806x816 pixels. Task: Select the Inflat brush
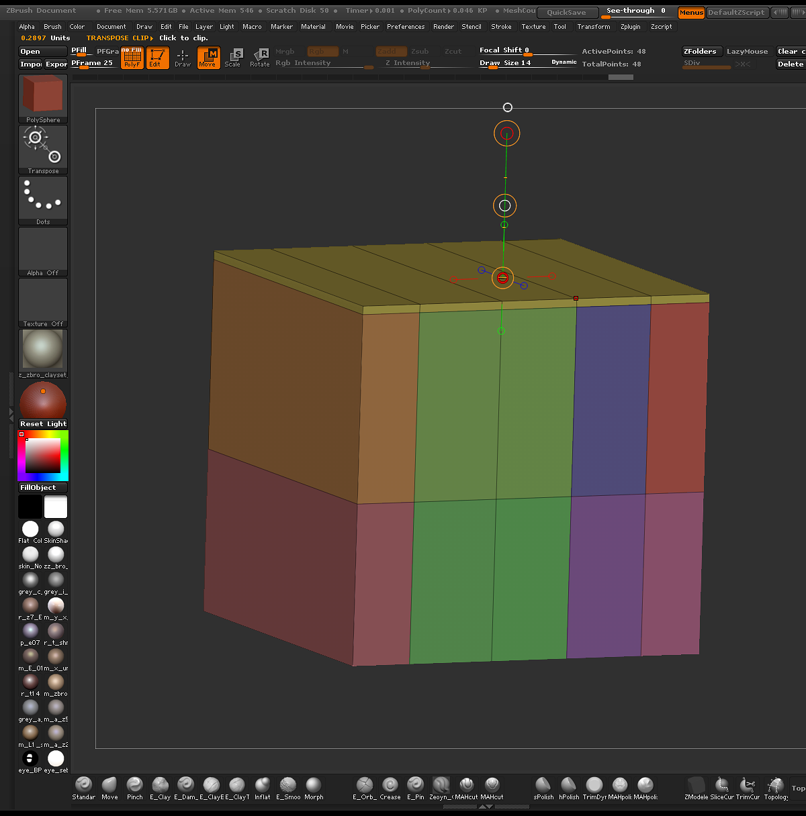[263, 788]
